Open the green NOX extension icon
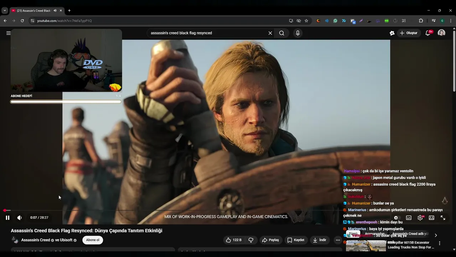 (x=387, y=21)
